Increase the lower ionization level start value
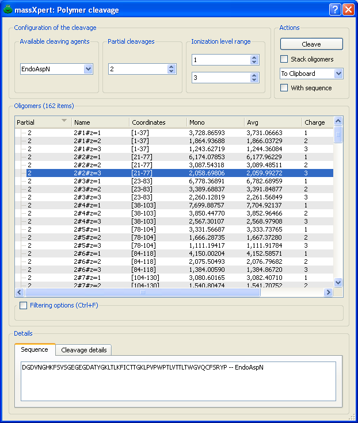This screenshot has height=423, width=358. click(x=254, y=57)
